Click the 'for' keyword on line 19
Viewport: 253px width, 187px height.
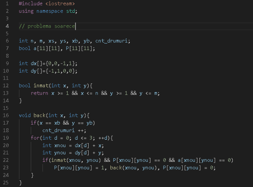click(x=35, y=138)
